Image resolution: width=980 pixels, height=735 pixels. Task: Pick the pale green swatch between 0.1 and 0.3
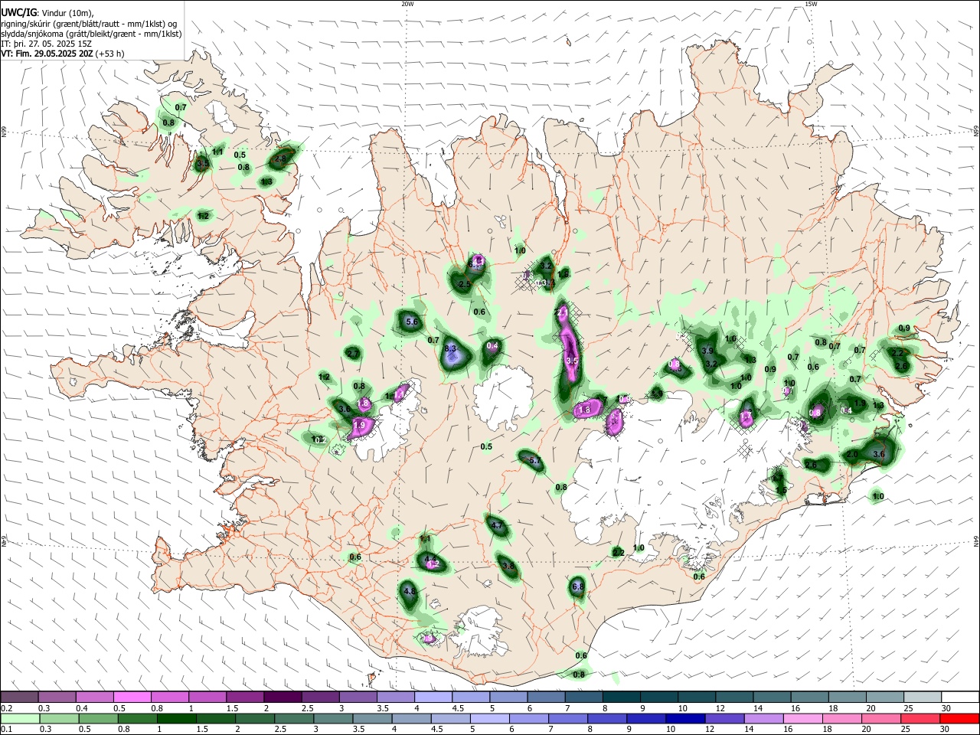coord(21,719)
